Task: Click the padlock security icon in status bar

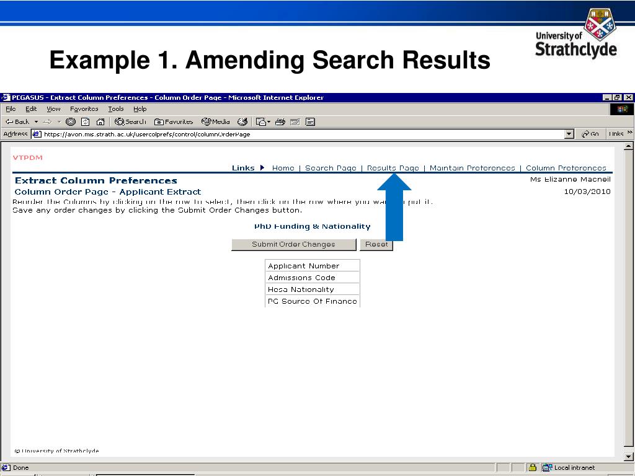Action: [x=532, y=467]
